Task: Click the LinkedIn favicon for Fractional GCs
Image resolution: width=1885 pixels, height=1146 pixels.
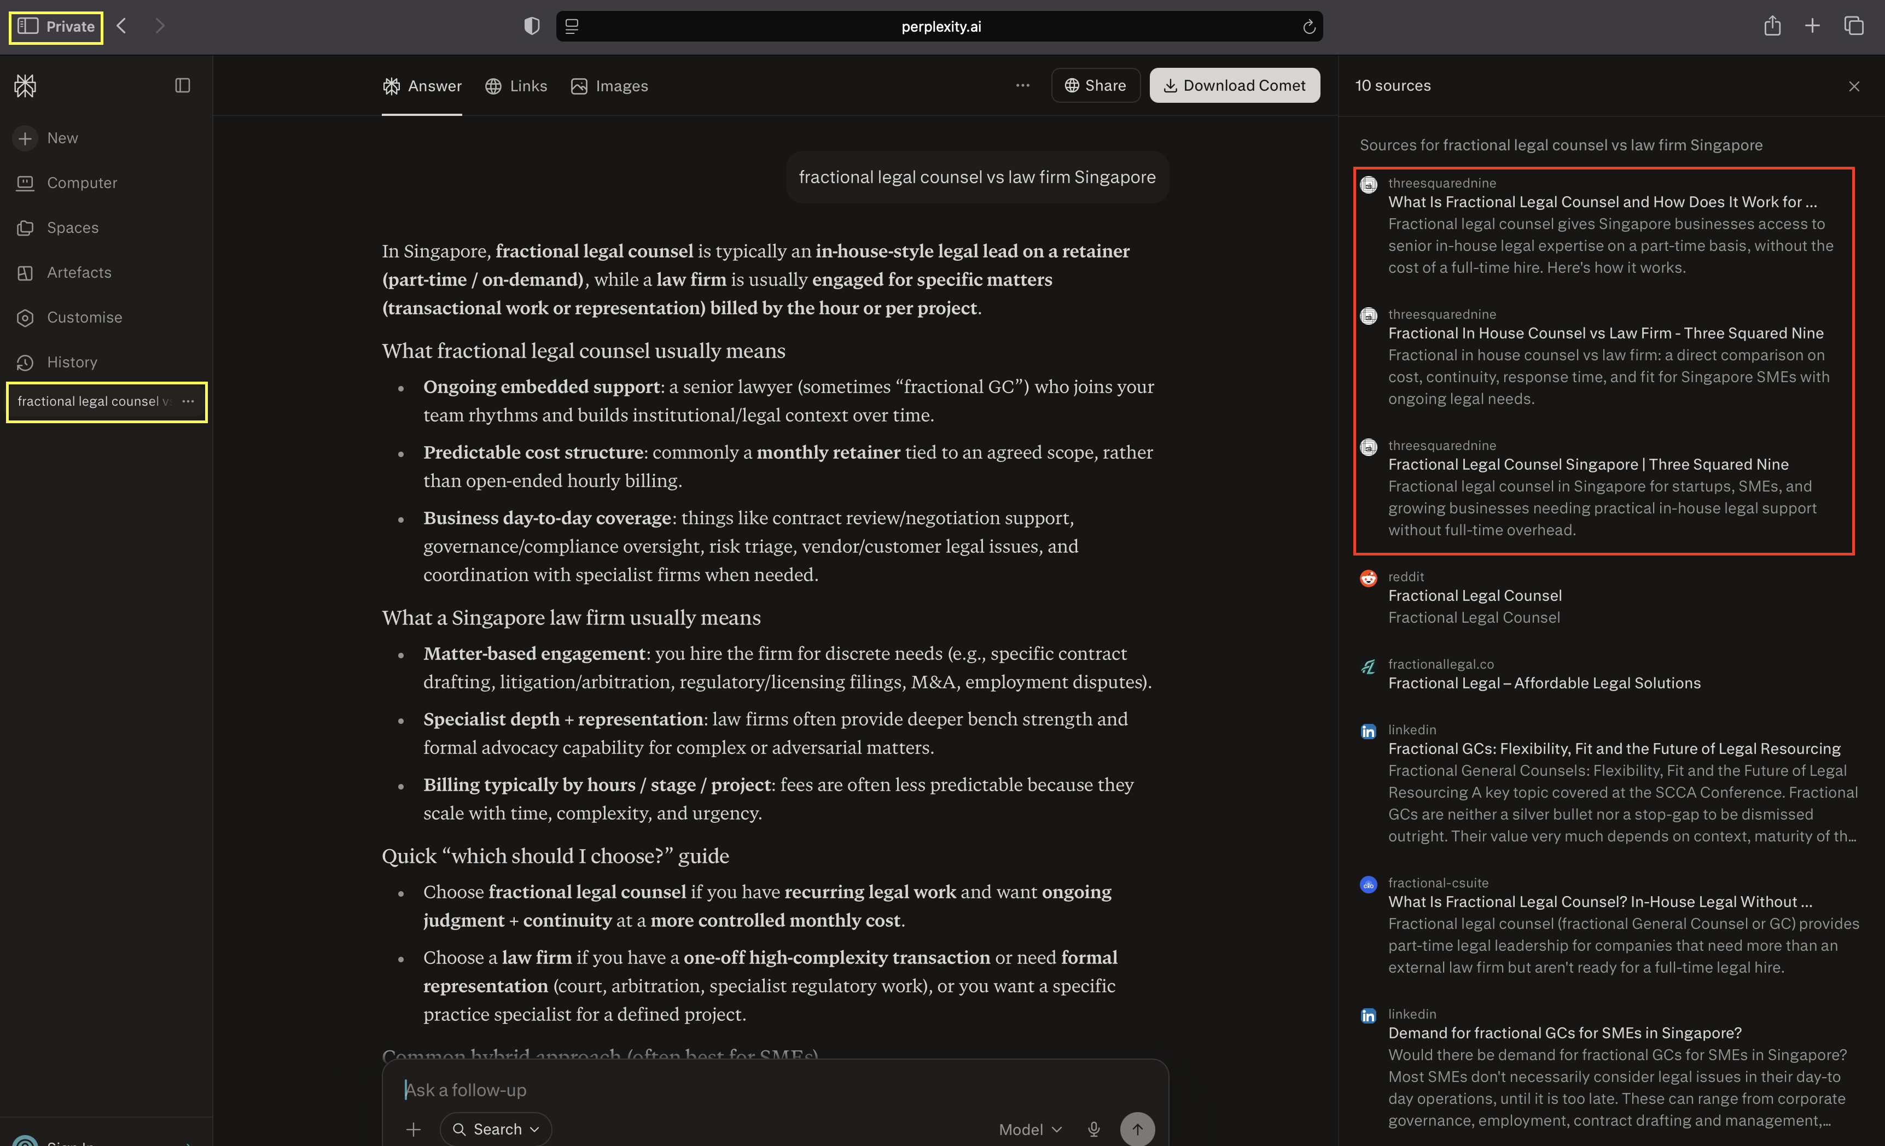Action: pos(1369,732)
